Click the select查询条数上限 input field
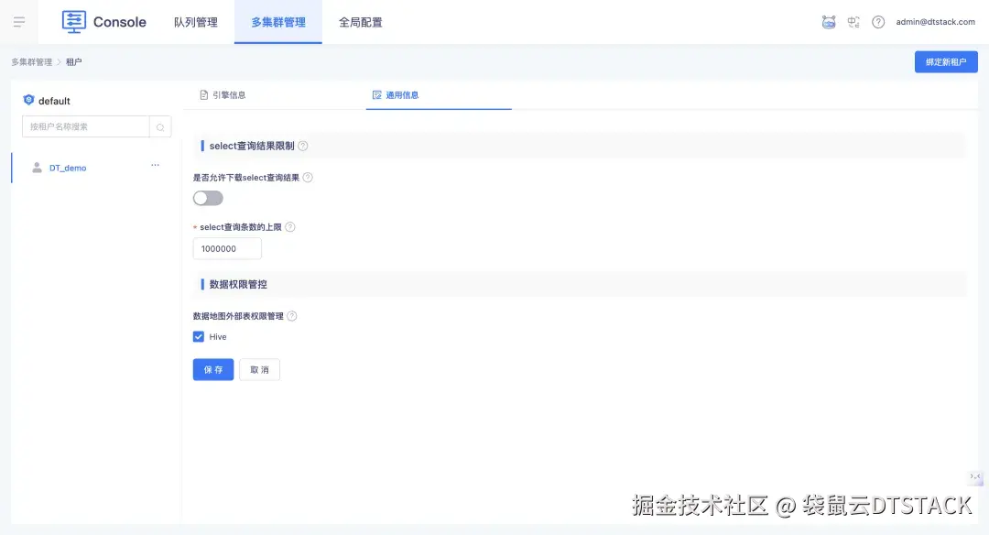Image resolution: width=989 pixels, height=535 pixels. (x=226, y=247)
